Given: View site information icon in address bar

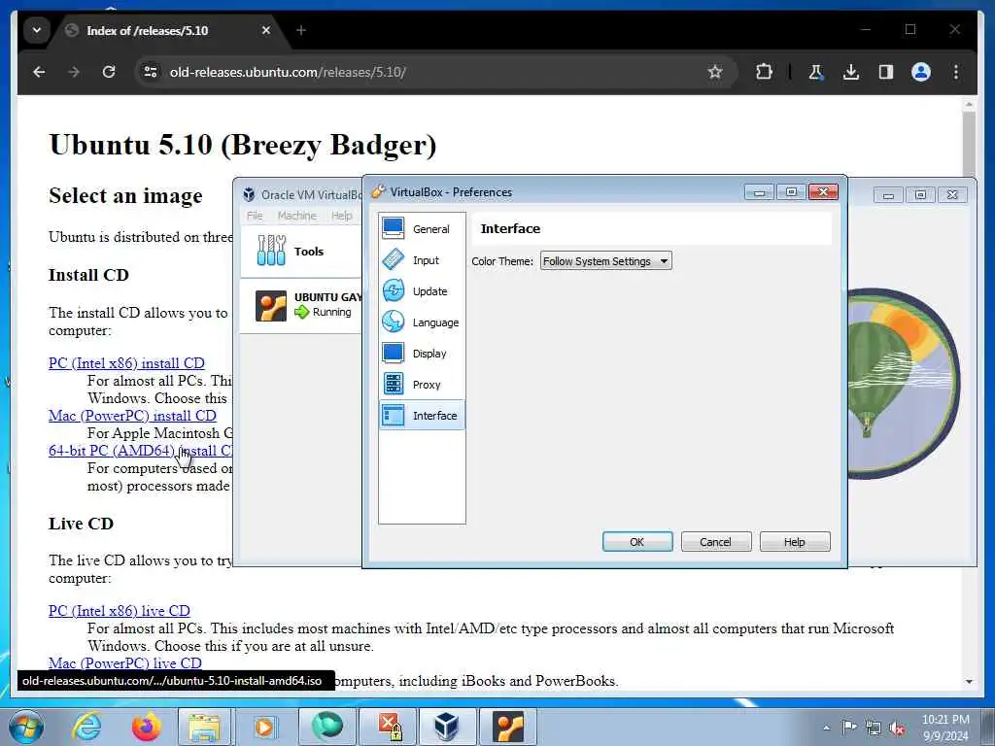Looking at the screenshot, I should pyautogui.click(x=151, y=72).
